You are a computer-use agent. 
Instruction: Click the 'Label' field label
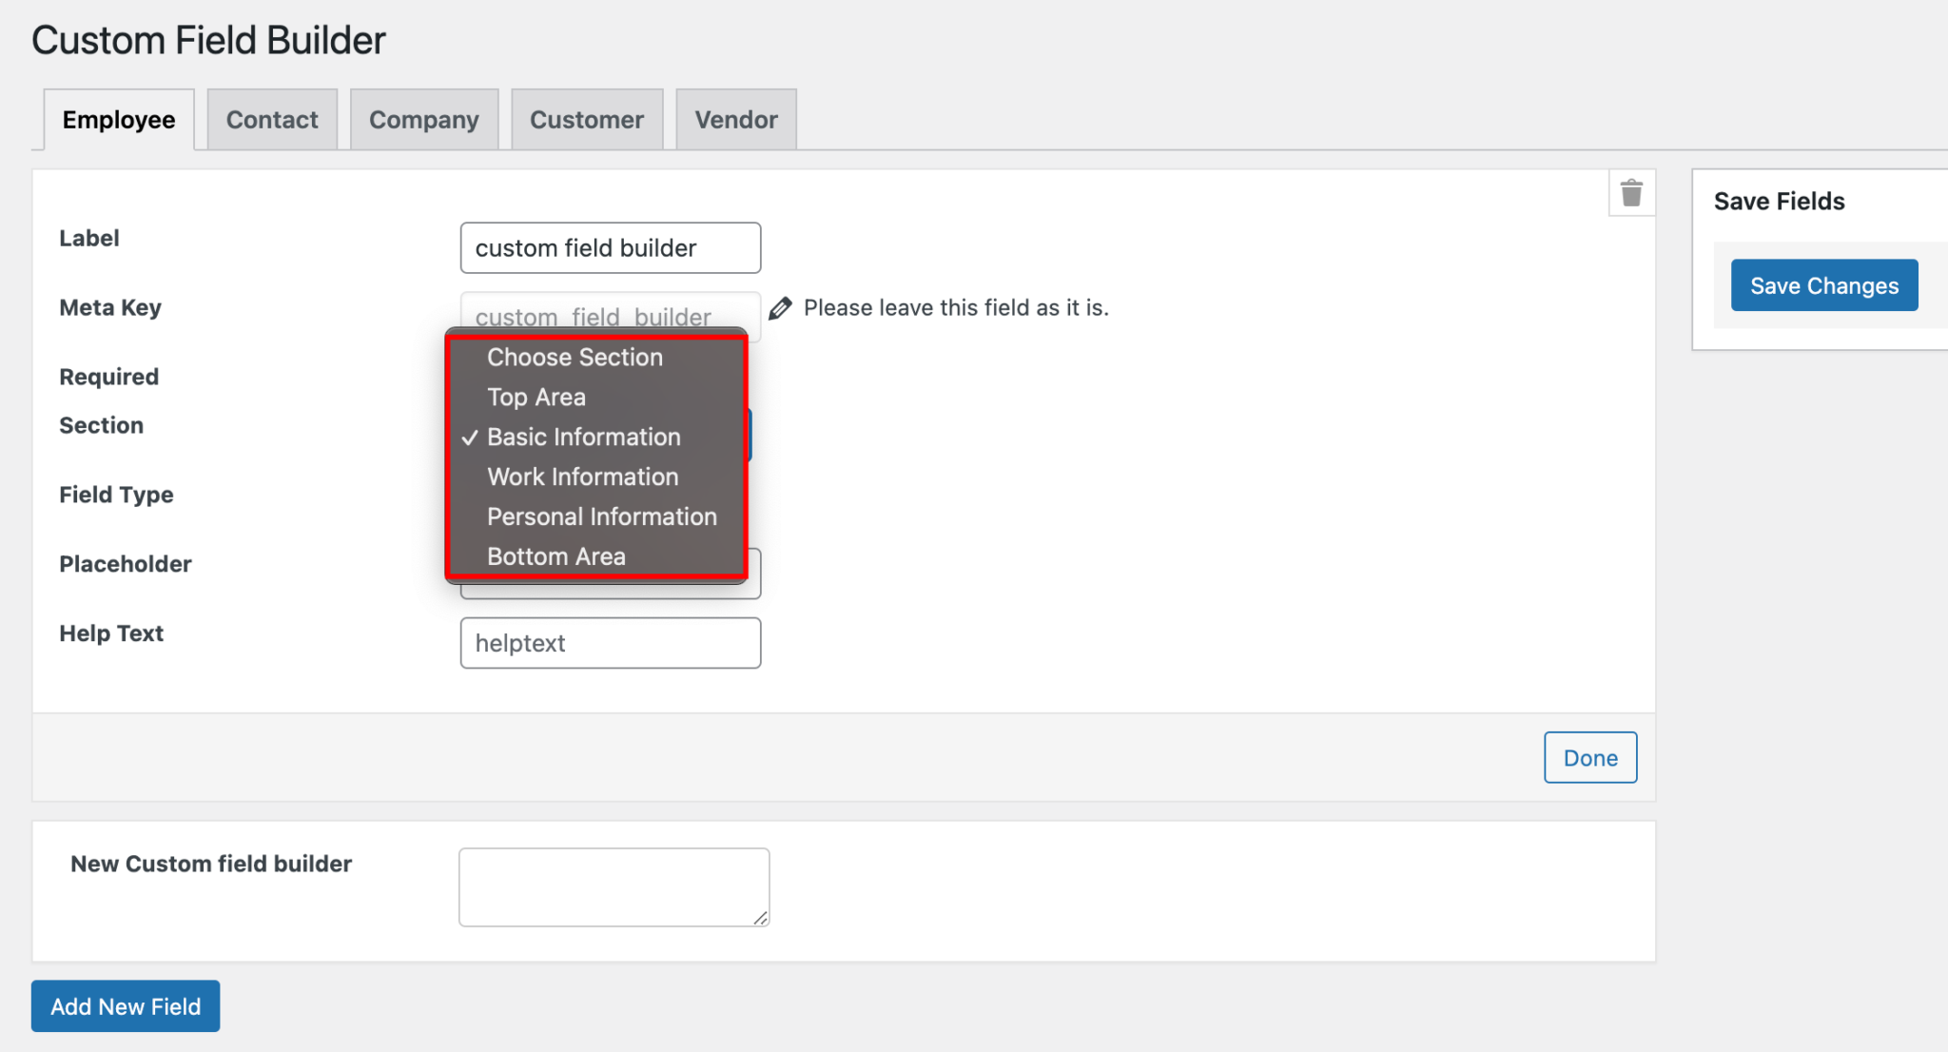[89, 239]
